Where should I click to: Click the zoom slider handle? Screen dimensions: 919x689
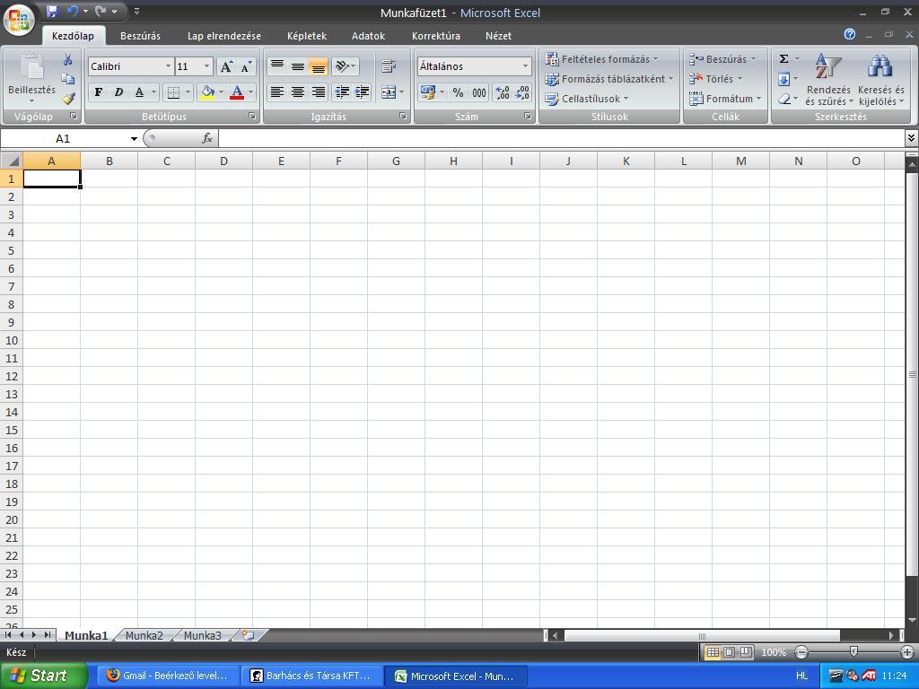pyautogui.click(x=854, y=651)
